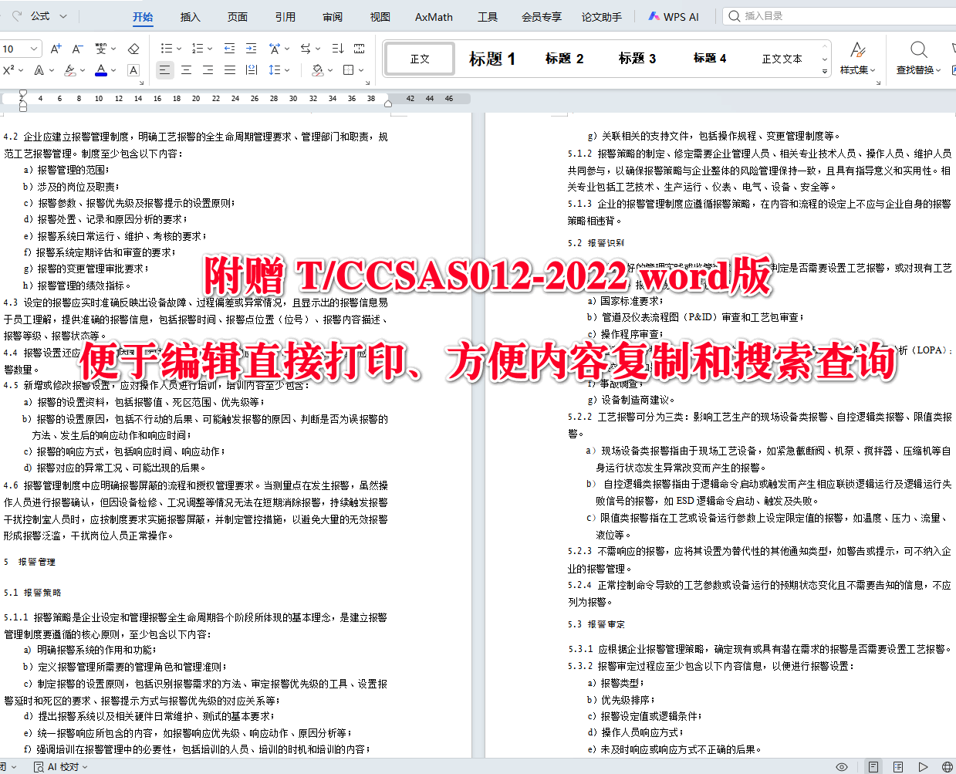Viewport: 956px width, 774px height.
Task: Decrease paragraph indent
Action: click(x=229, y=49)
